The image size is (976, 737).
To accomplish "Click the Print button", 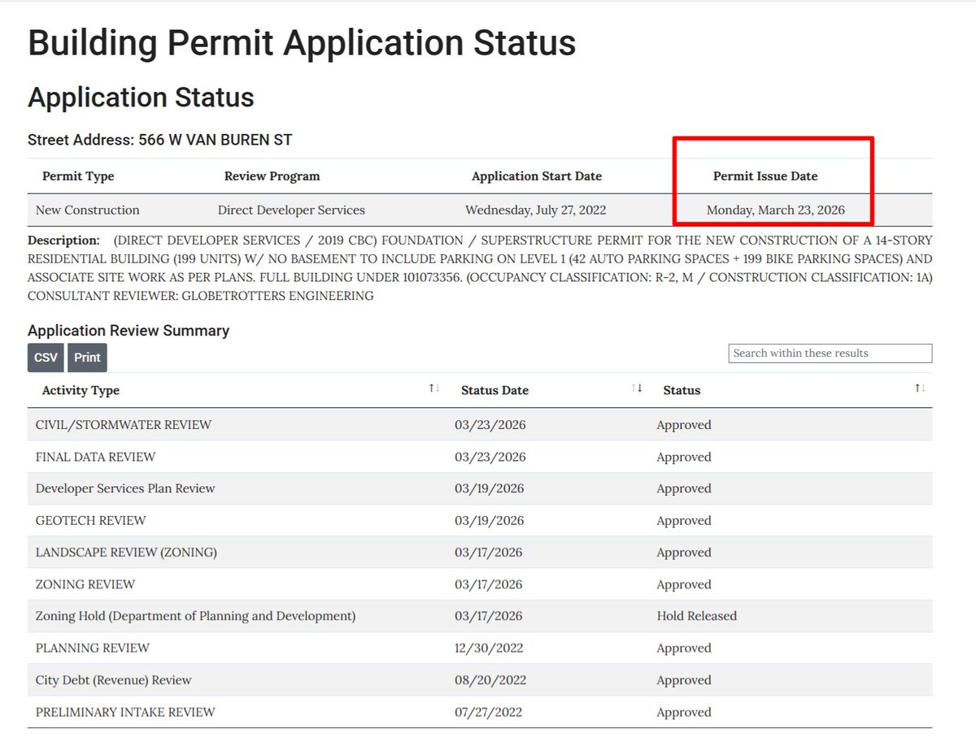I will [87, 358].
